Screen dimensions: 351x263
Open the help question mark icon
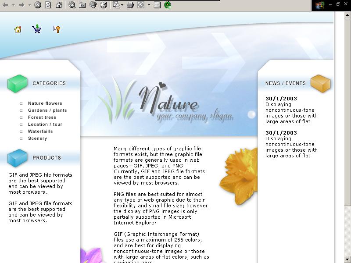[x=57, y=29]
